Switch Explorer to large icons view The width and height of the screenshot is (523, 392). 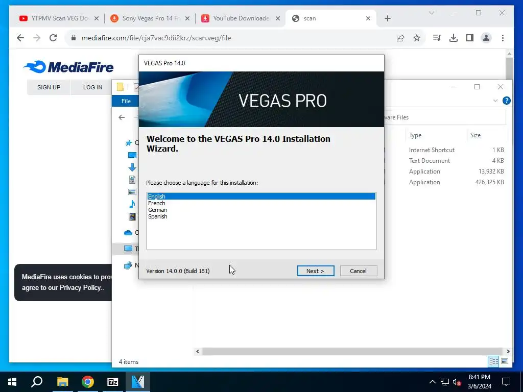pyautogui.click(x=504, y=361)
